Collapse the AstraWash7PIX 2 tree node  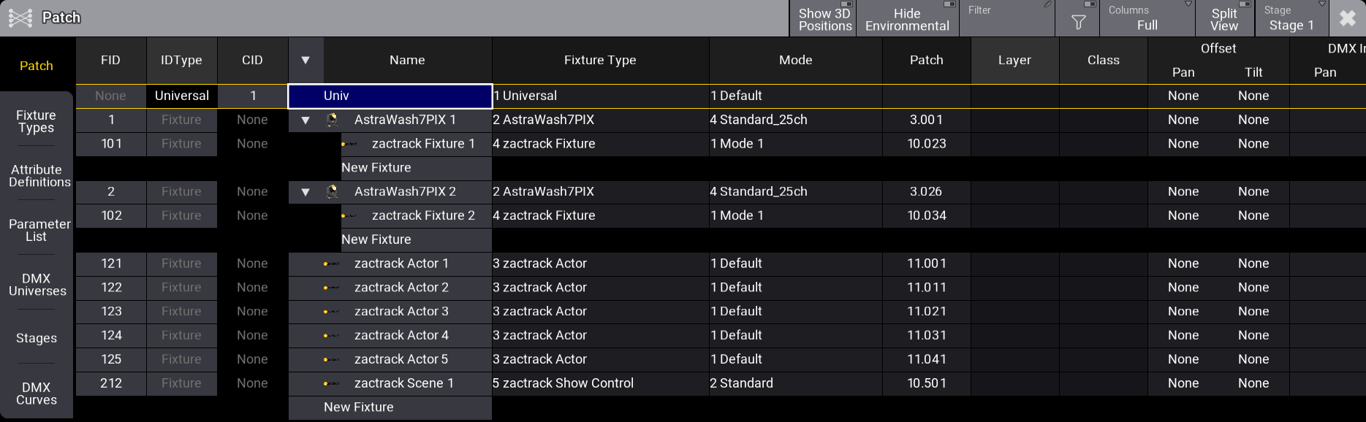click(306, 191)
